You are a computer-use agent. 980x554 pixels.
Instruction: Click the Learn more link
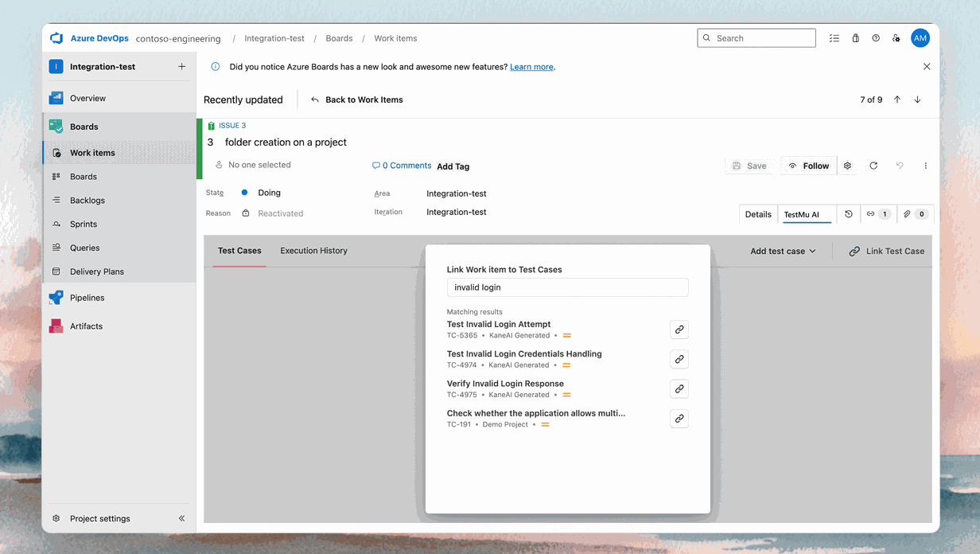531,67
